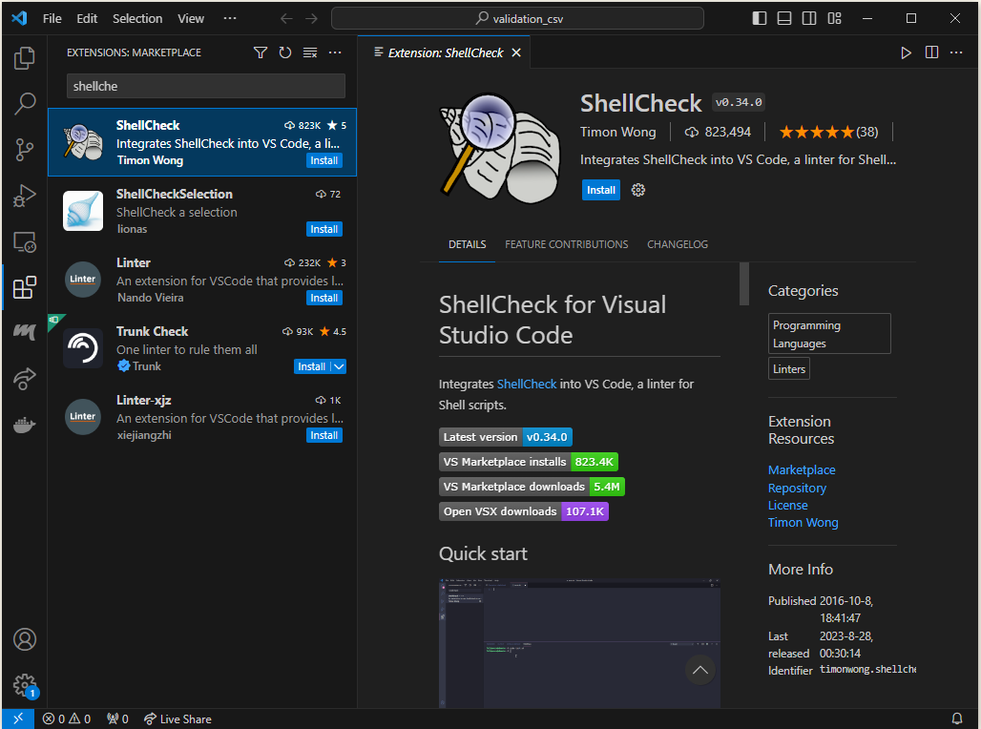This screenshot has height=729, width=981.
Task: Open Run and Debug view
Action: 25,196
